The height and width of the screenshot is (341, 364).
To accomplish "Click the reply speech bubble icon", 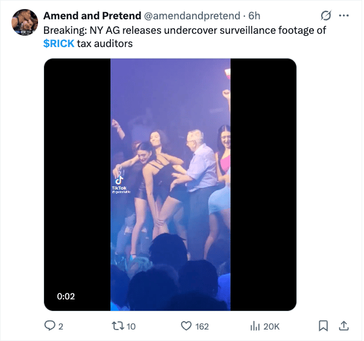I will click(x=50, y=326).
